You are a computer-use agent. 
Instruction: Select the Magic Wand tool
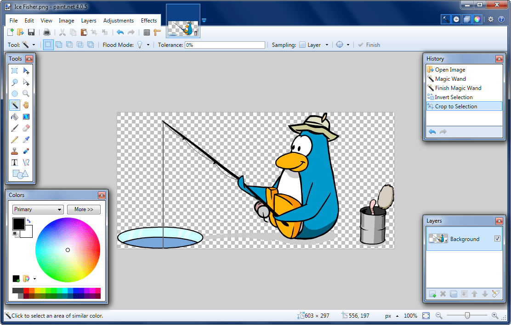pos(14,105)
